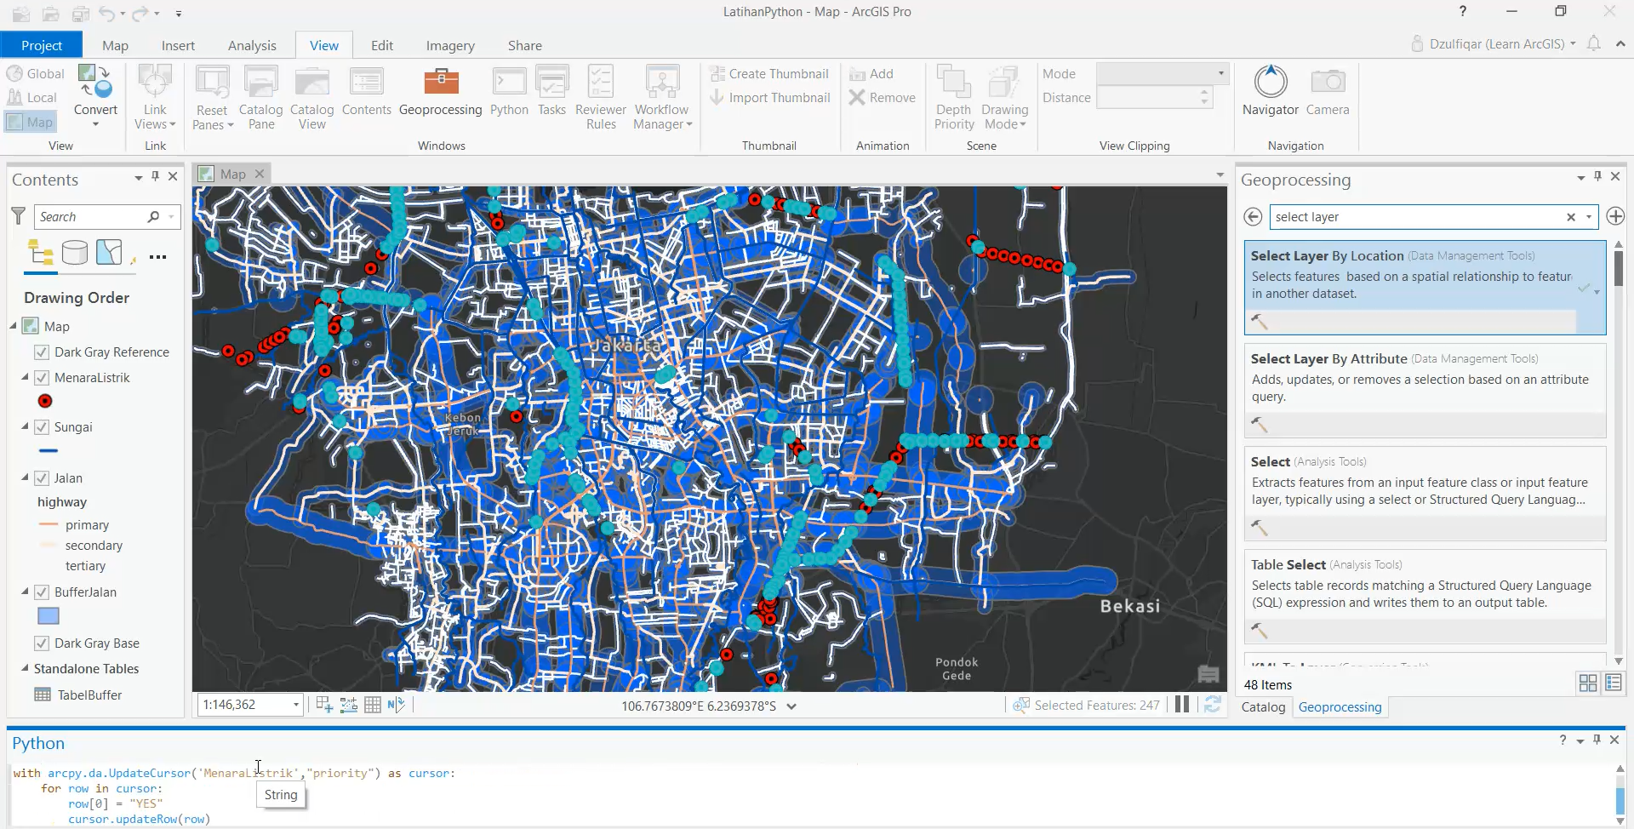This screenshot has height=829, width=1634.
Task: Collapse the MenaraListrik layer legend
Action: pyautogui.click(x=25, y=377)
